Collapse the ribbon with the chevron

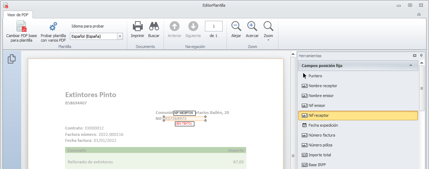point(419,14)
